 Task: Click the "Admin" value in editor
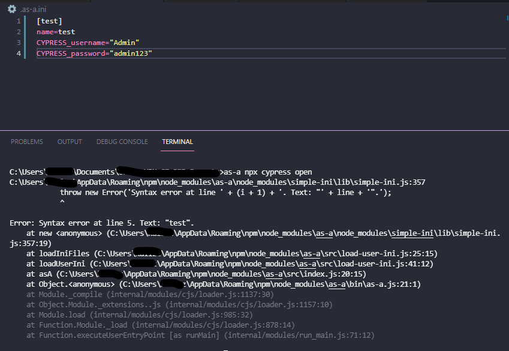click(124, 43)
